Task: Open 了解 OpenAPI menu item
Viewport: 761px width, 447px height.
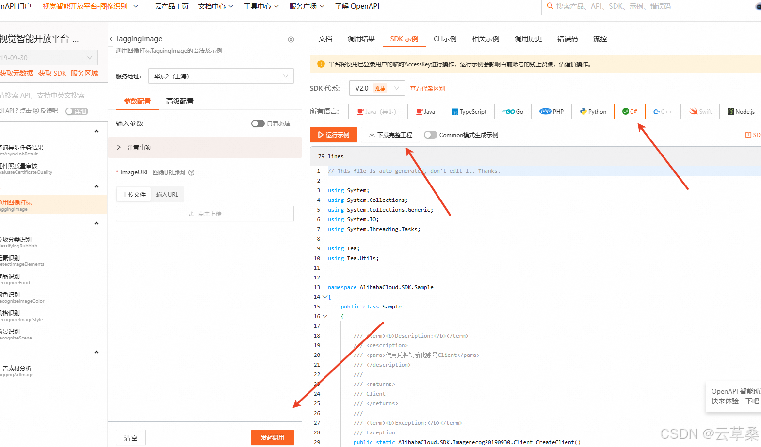Action: [357, 6]
